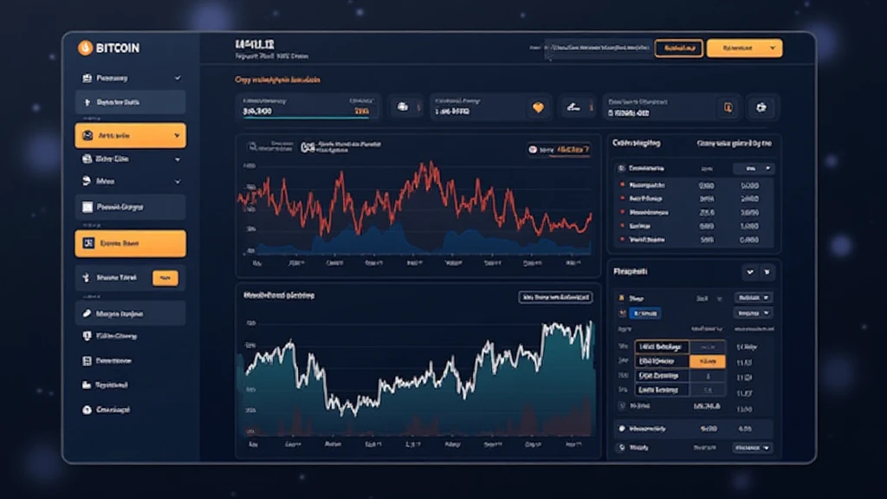Click the orange icon in the third stat card
Image resolution: width=887 pixels, height=499 pixels.
728,108
